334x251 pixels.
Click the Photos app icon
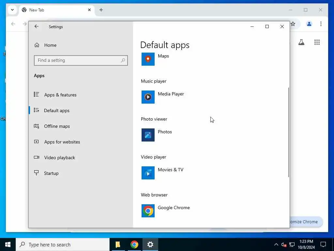[x=148, y=135]
